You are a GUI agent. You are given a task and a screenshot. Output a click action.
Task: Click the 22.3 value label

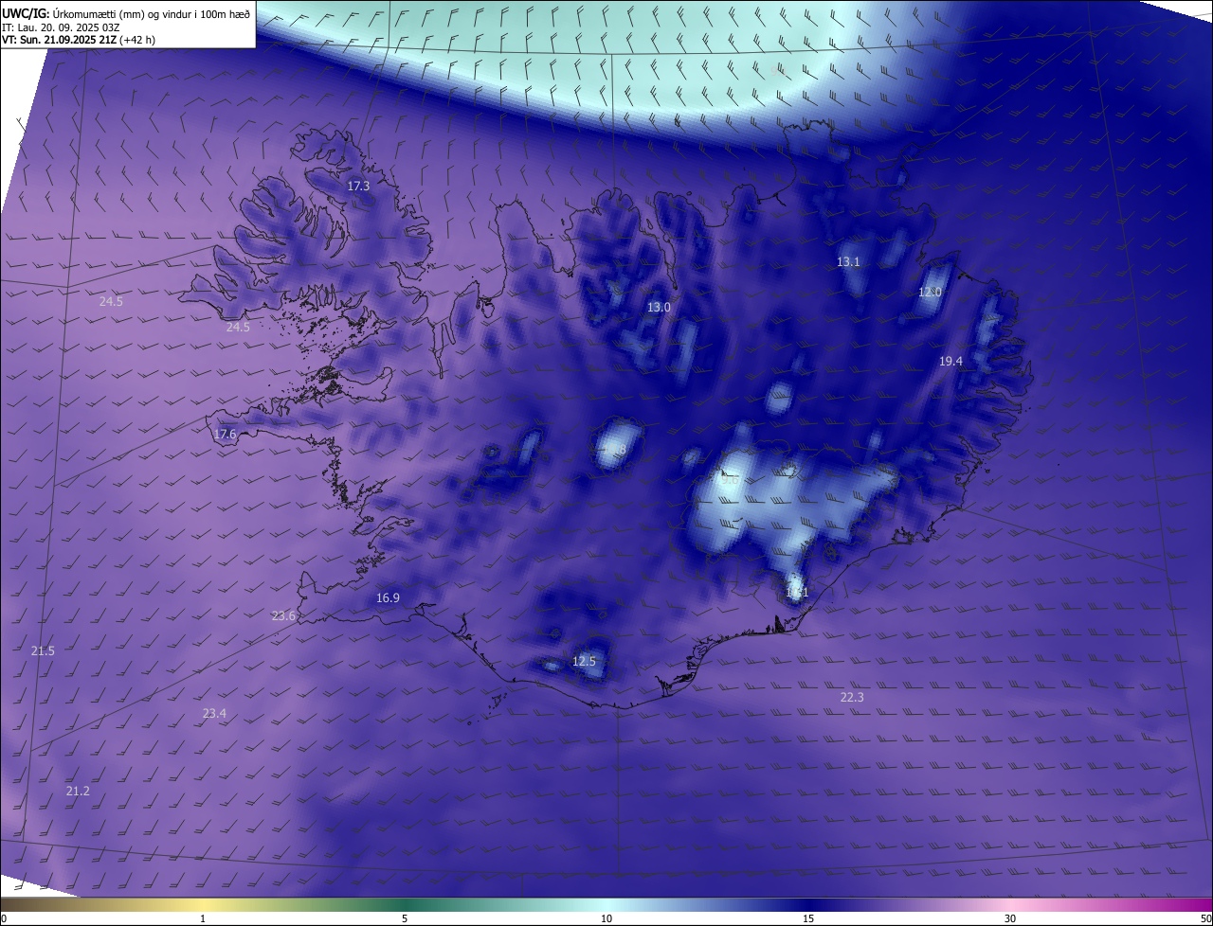[x=852, y=698]
